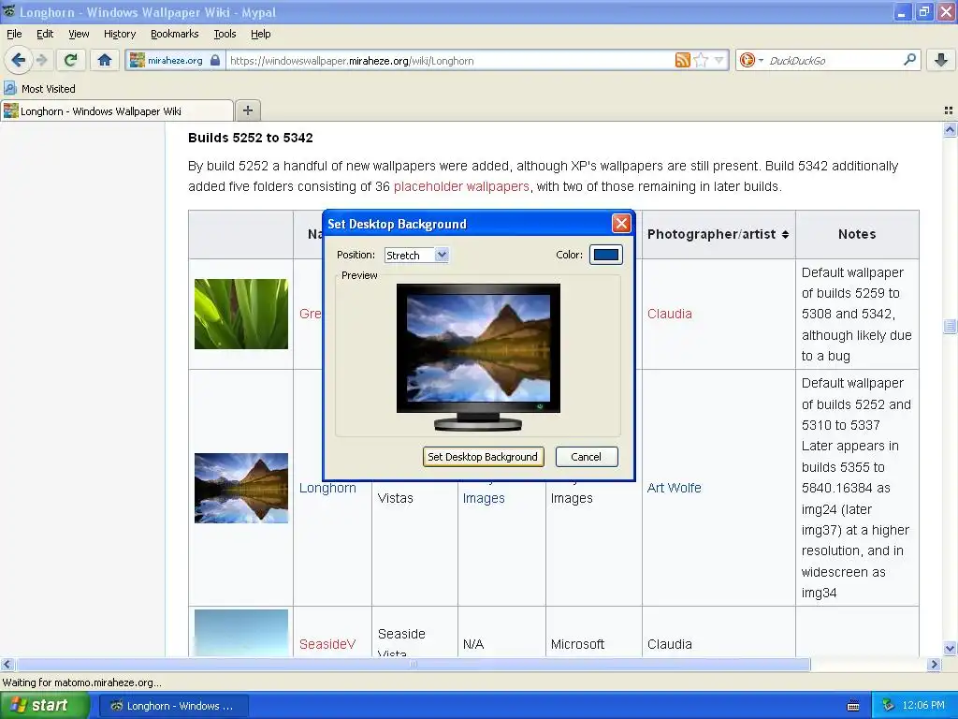The image size is (958, 719).
Task: Follow the placeholder wallpapers link
Action: coord(461,186)
